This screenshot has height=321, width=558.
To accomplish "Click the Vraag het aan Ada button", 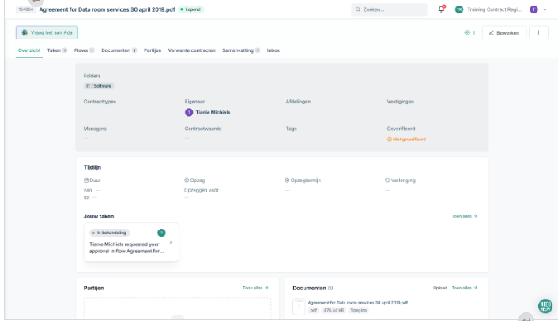I will (47, 32).
